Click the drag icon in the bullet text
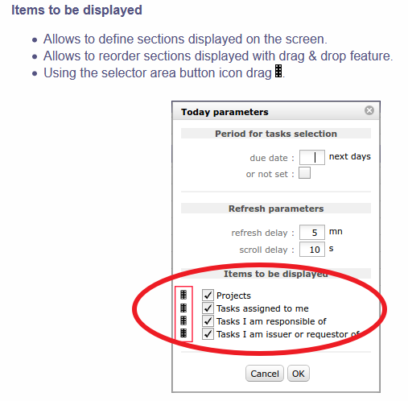Viewport: 408px width, 401px height. point(278,71)
